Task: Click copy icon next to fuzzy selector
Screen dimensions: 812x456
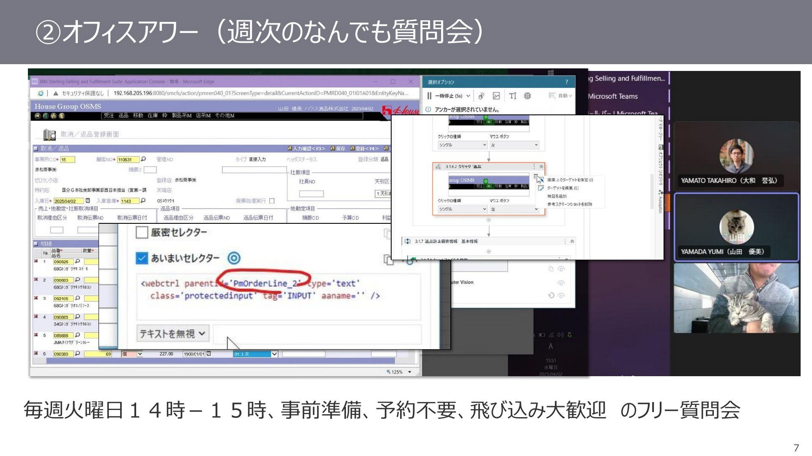Action: coord(388,260)
